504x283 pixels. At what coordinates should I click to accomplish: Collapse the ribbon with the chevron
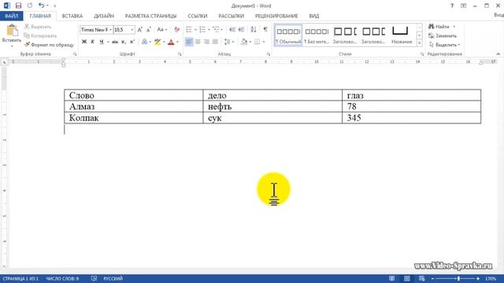point(498,54)
